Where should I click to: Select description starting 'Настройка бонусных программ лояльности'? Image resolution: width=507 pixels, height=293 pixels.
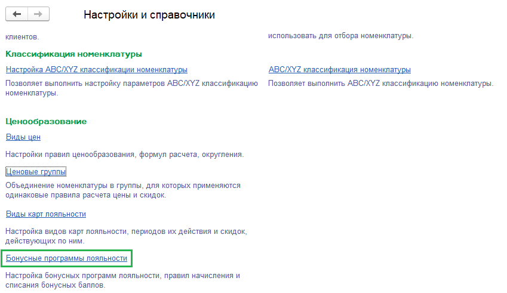coord(122,280)
